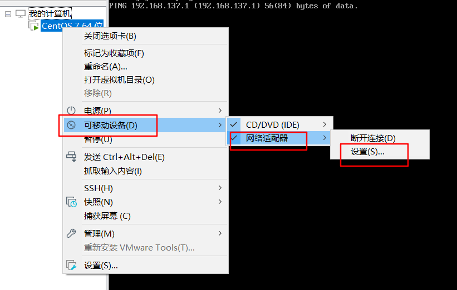457x290 pixels.
Task: Click the Ctrl+Alt+Del send icon
Action: (71, 157)
